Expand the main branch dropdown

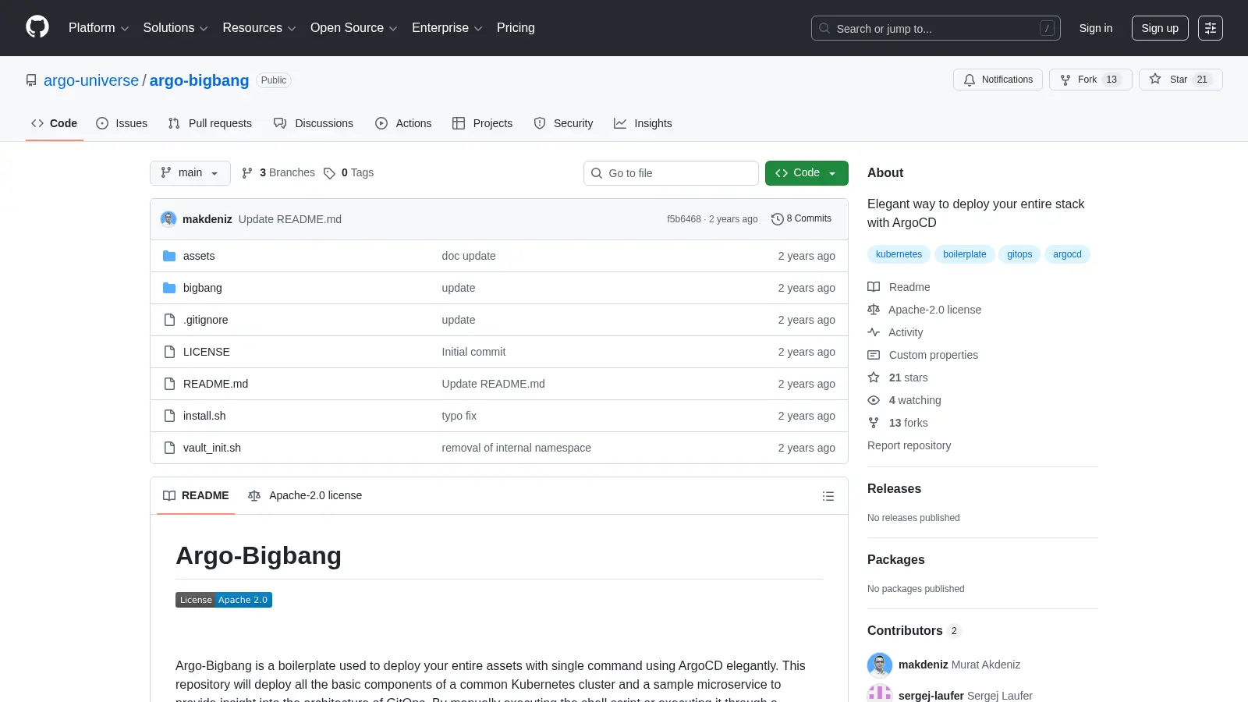(x=190, y=173)
